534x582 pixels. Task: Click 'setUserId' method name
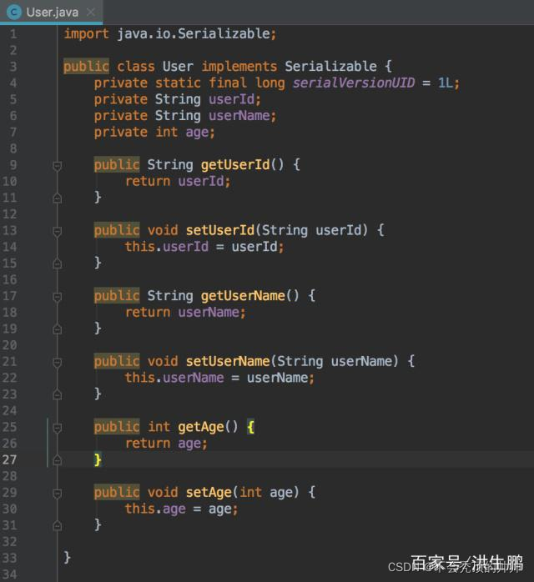220,230
